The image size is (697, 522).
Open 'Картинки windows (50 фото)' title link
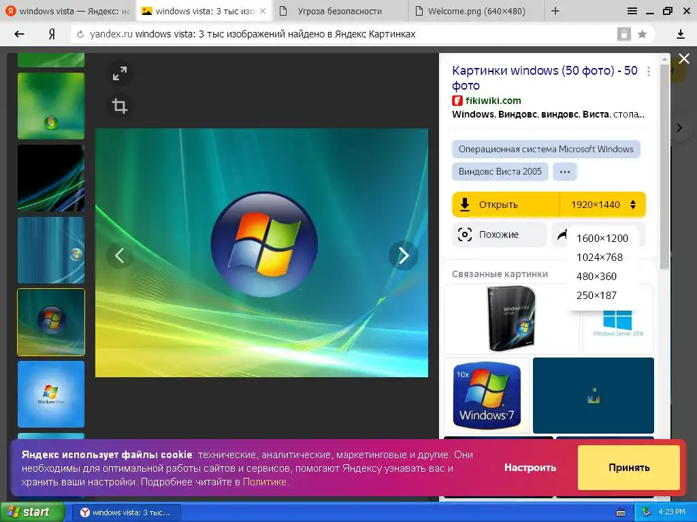(545, 77)
